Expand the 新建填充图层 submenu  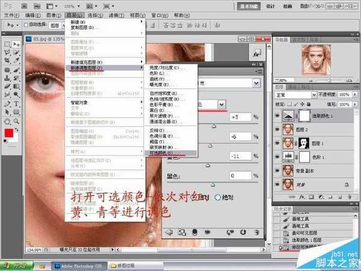pos(105,62)
